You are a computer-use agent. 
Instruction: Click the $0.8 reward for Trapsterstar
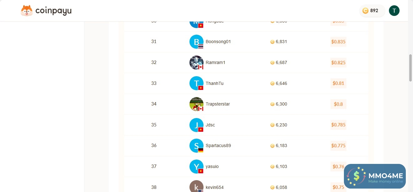[338, 104]
